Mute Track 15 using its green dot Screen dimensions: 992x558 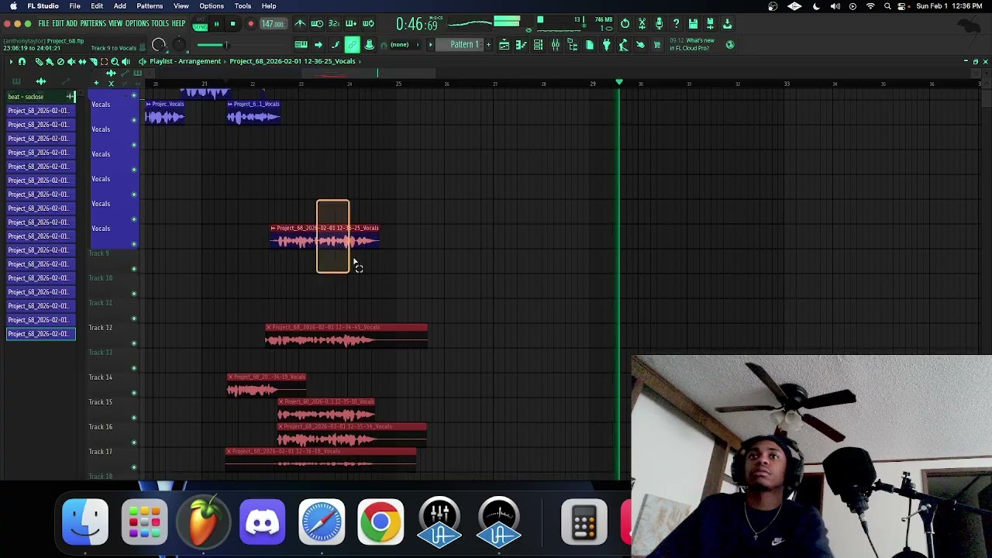tap(134, 418)
